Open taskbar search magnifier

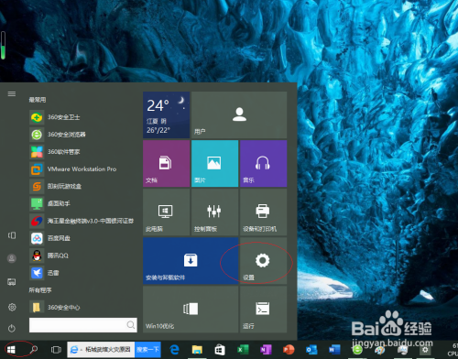pyautogui.click(x=34, y=349)
